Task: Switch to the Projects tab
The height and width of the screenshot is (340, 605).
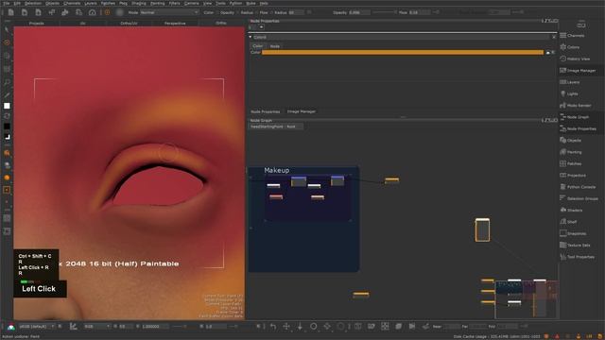Action: [36, 23]
